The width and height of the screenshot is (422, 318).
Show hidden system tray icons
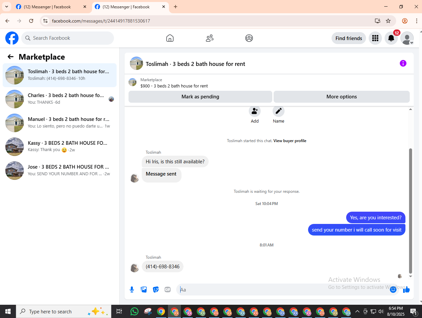click(x=357, y=311)
